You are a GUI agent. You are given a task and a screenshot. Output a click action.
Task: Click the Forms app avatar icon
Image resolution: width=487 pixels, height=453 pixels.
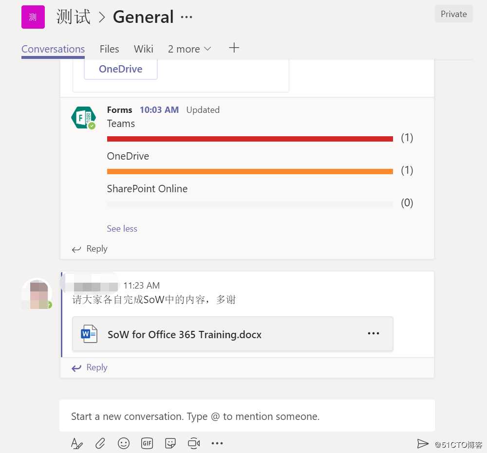pos(83,118)
